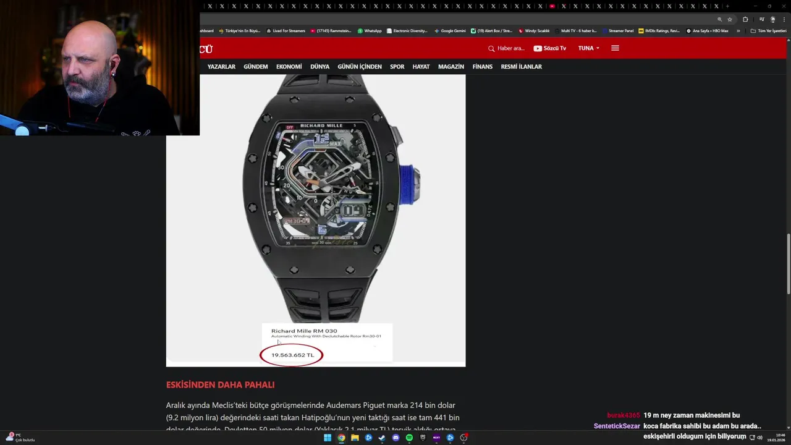Bookmark this page with the star icon
Image resolution: width=791 pixels, height=445 pixels.
(730, 19)
